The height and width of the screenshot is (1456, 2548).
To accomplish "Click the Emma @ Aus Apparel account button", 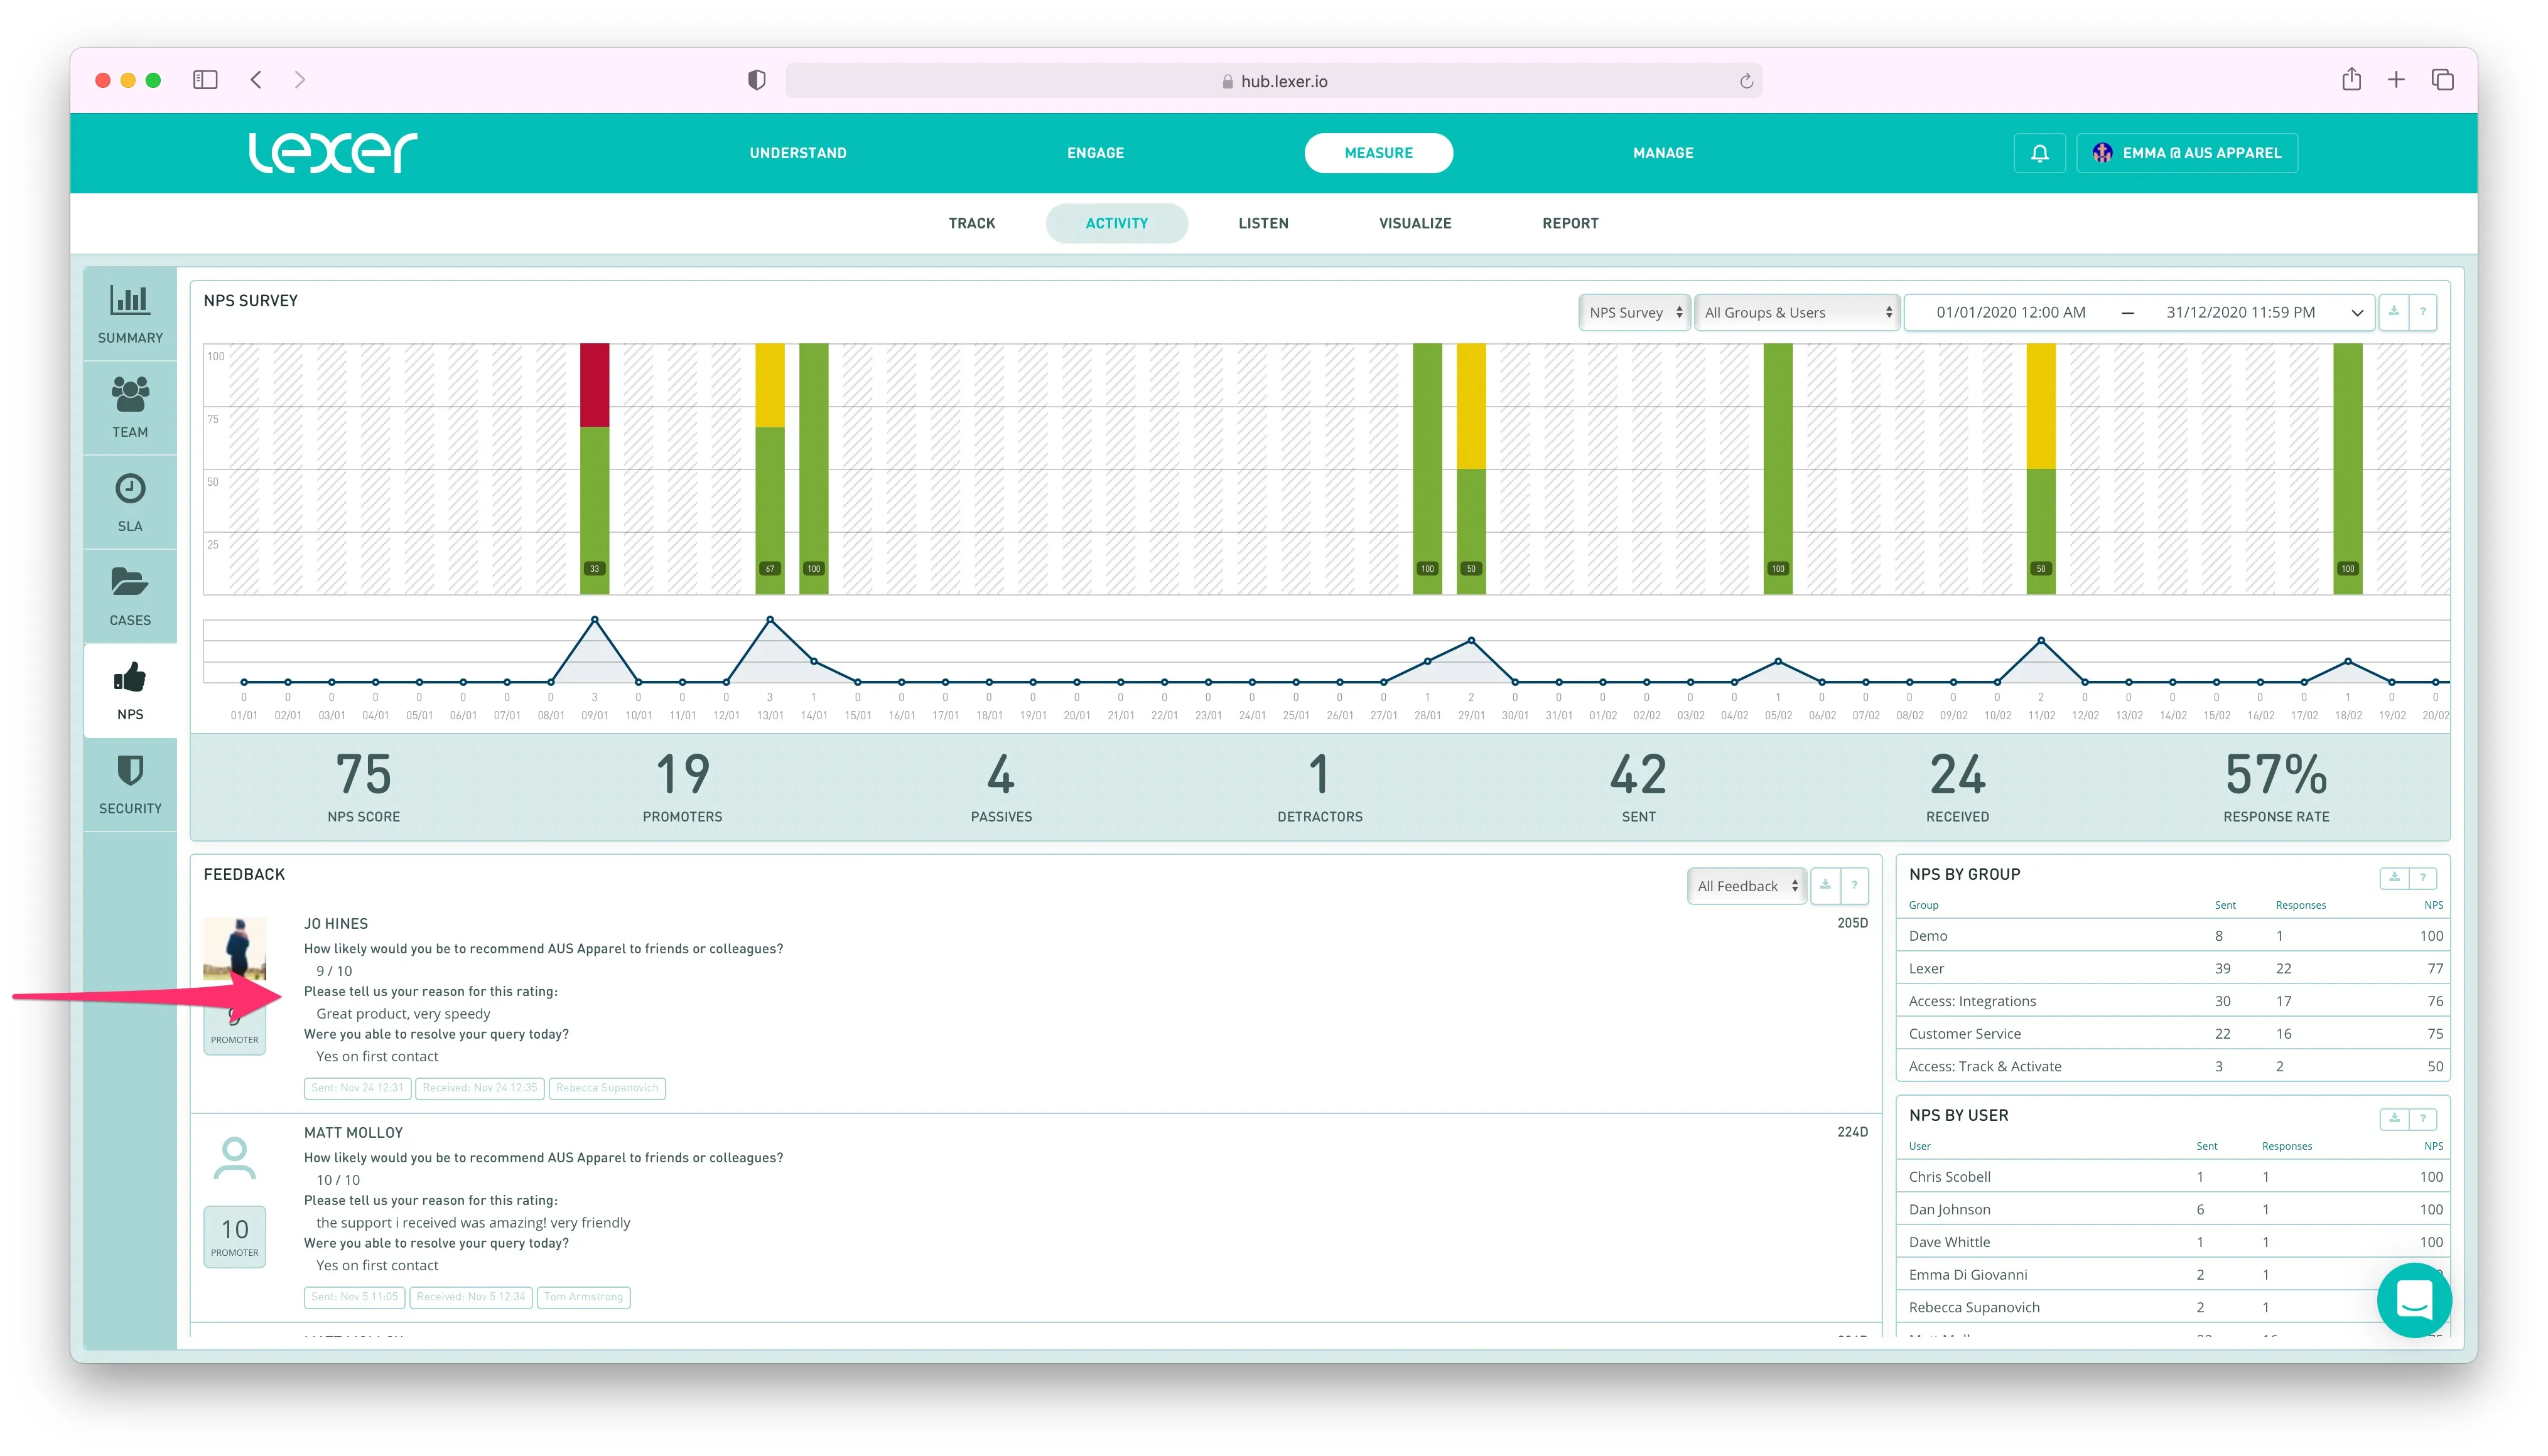I will tap(2187, 153).
